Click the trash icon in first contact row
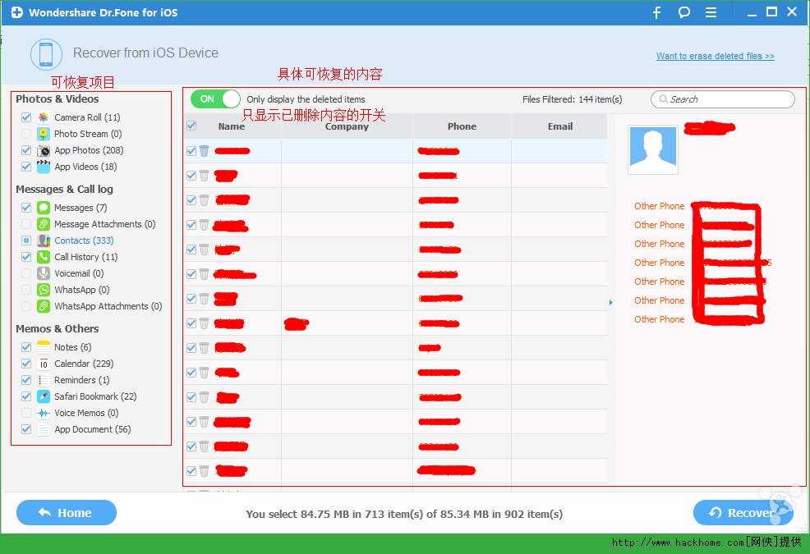The width and height of the screenshot is (810, 554). pyautogui.click(x=204, y=151)
